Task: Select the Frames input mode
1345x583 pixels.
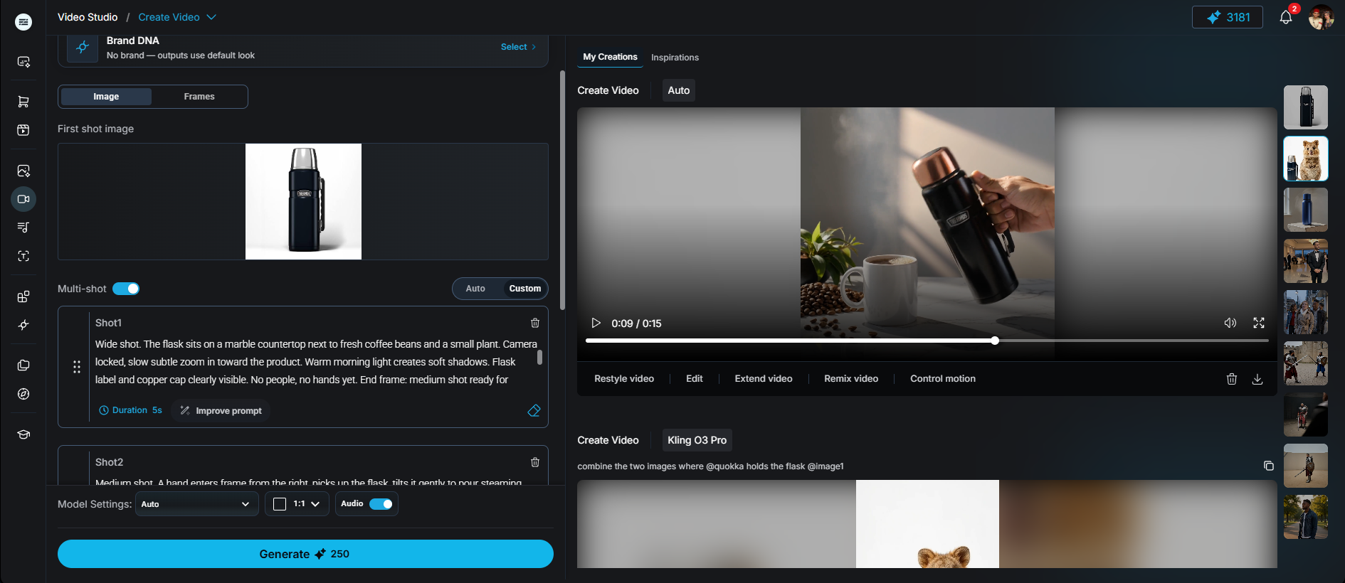Action: [x=199, y=97]
